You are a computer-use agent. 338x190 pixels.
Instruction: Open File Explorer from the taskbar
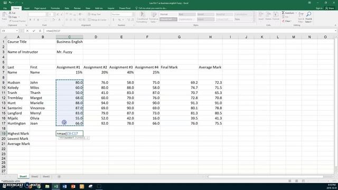(47, 186)
